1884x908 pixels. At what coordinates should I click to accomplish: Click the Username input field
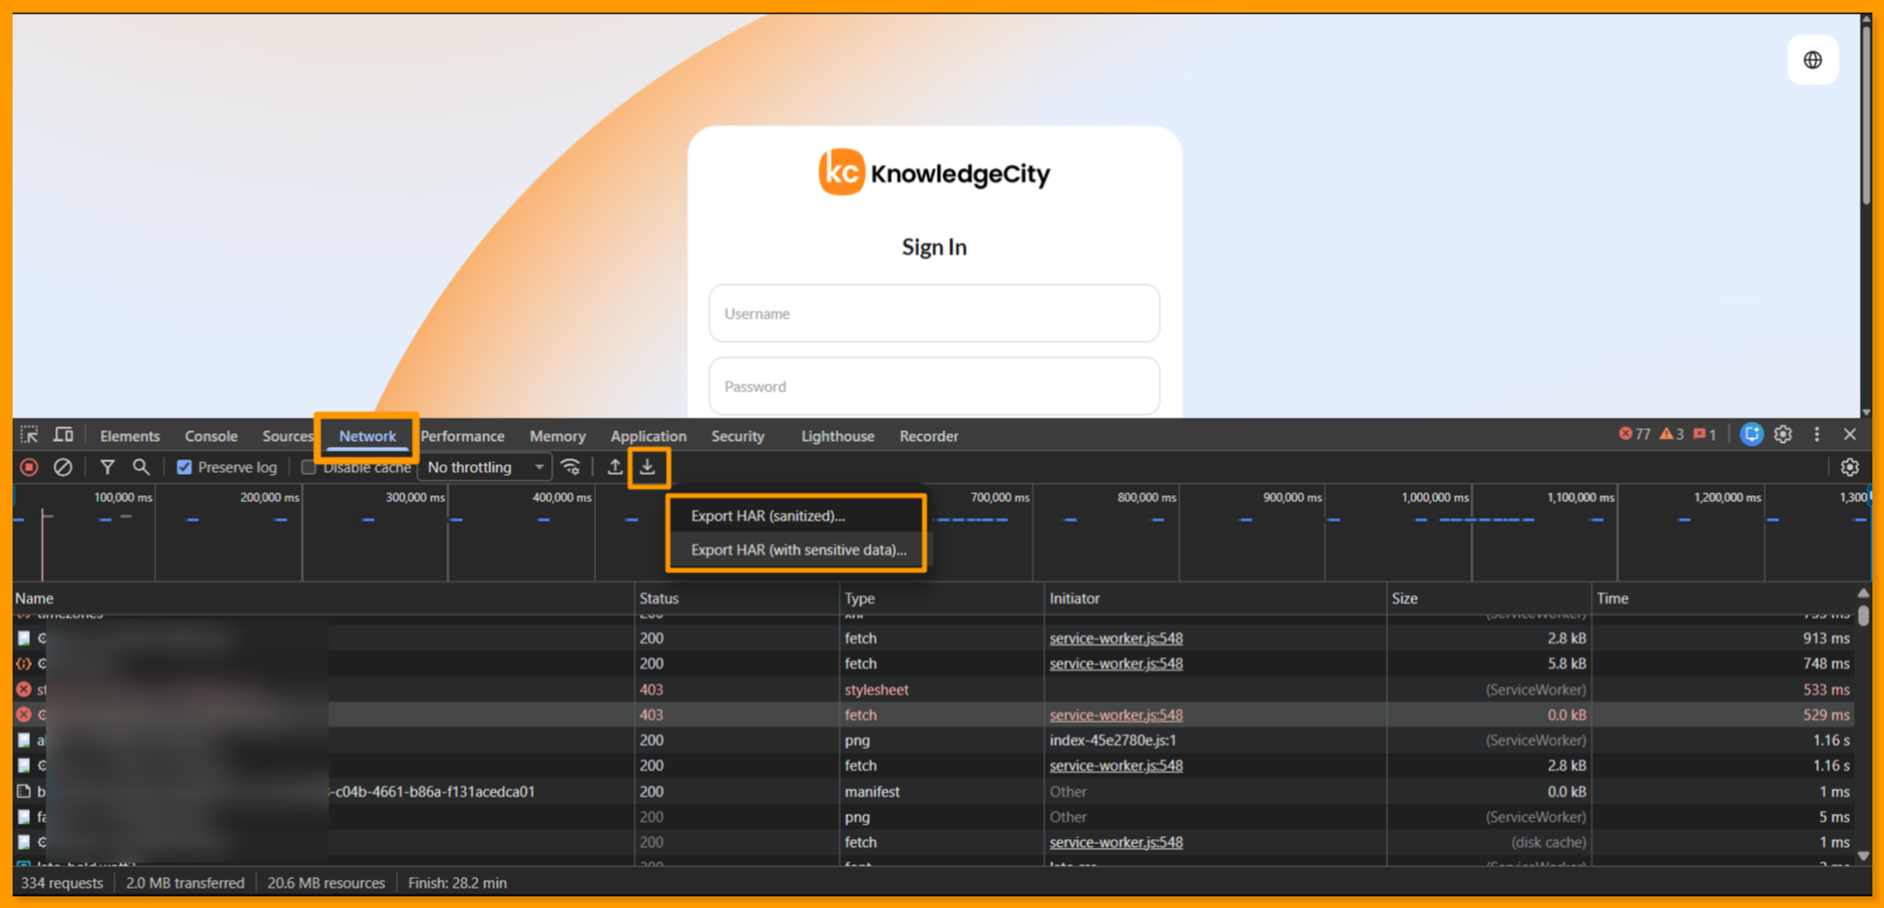[x=934, y=313]
